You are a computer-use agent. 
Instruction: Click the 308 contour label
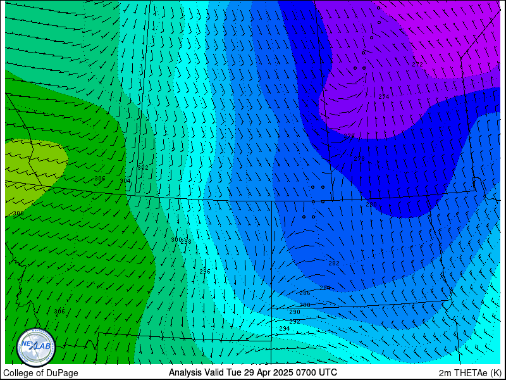point(18,213)
